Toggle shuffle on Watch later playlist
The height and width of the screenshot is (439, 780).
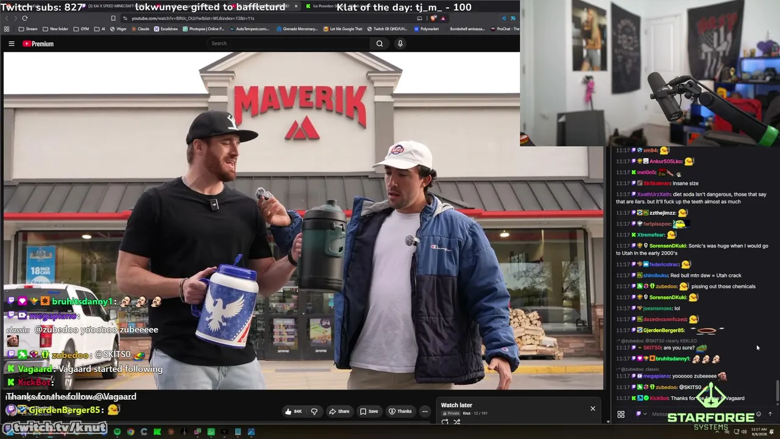tap(456, 422)
